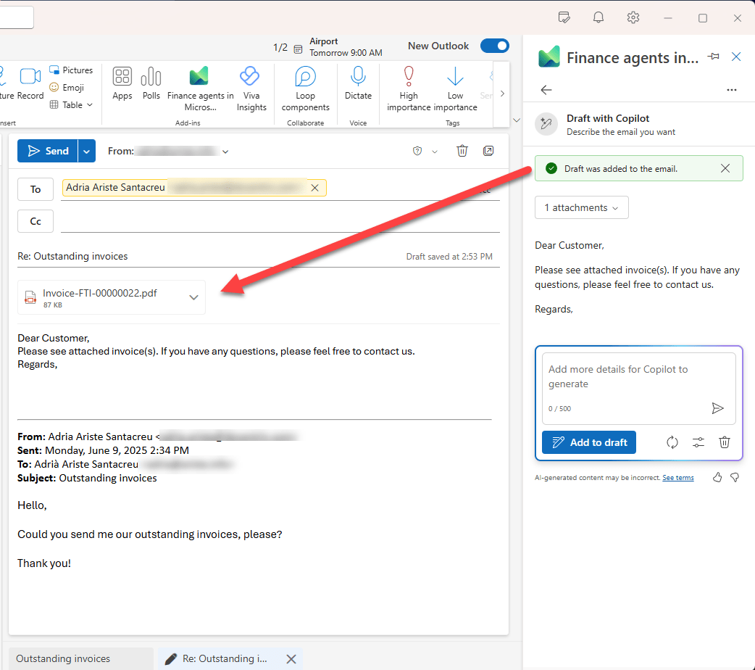Open Outlook settings gear
Screen dimensions: 755x670
tap(633, 18)
